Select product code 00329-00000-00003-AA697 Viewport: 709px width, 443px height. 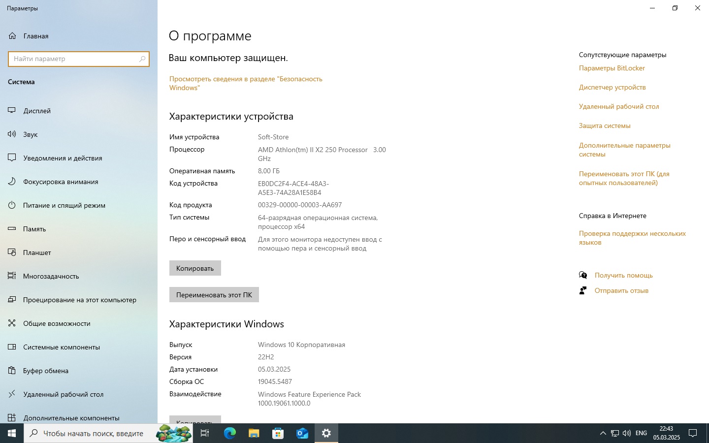coord(300,205)
